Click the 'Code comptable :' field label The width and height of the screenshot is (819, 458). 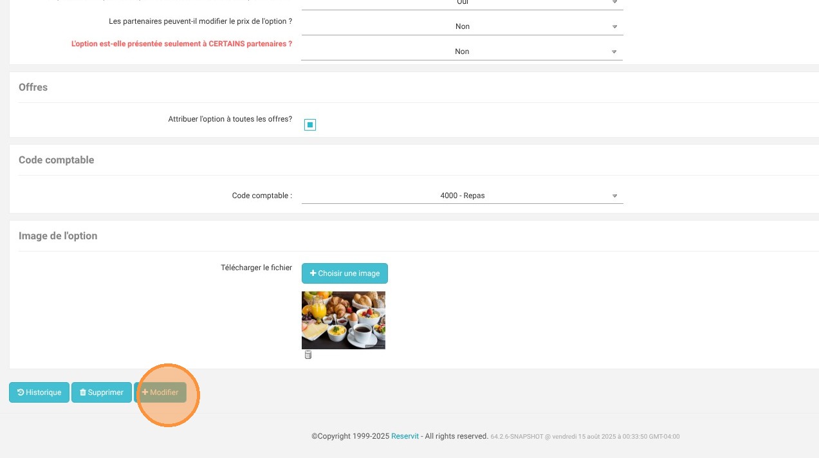(262, 196)
